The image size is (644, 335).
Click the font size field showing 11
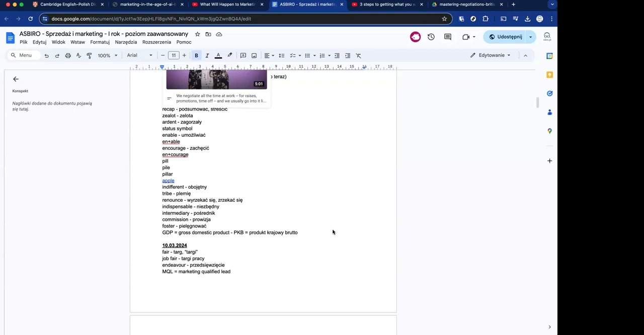point(174,55)
